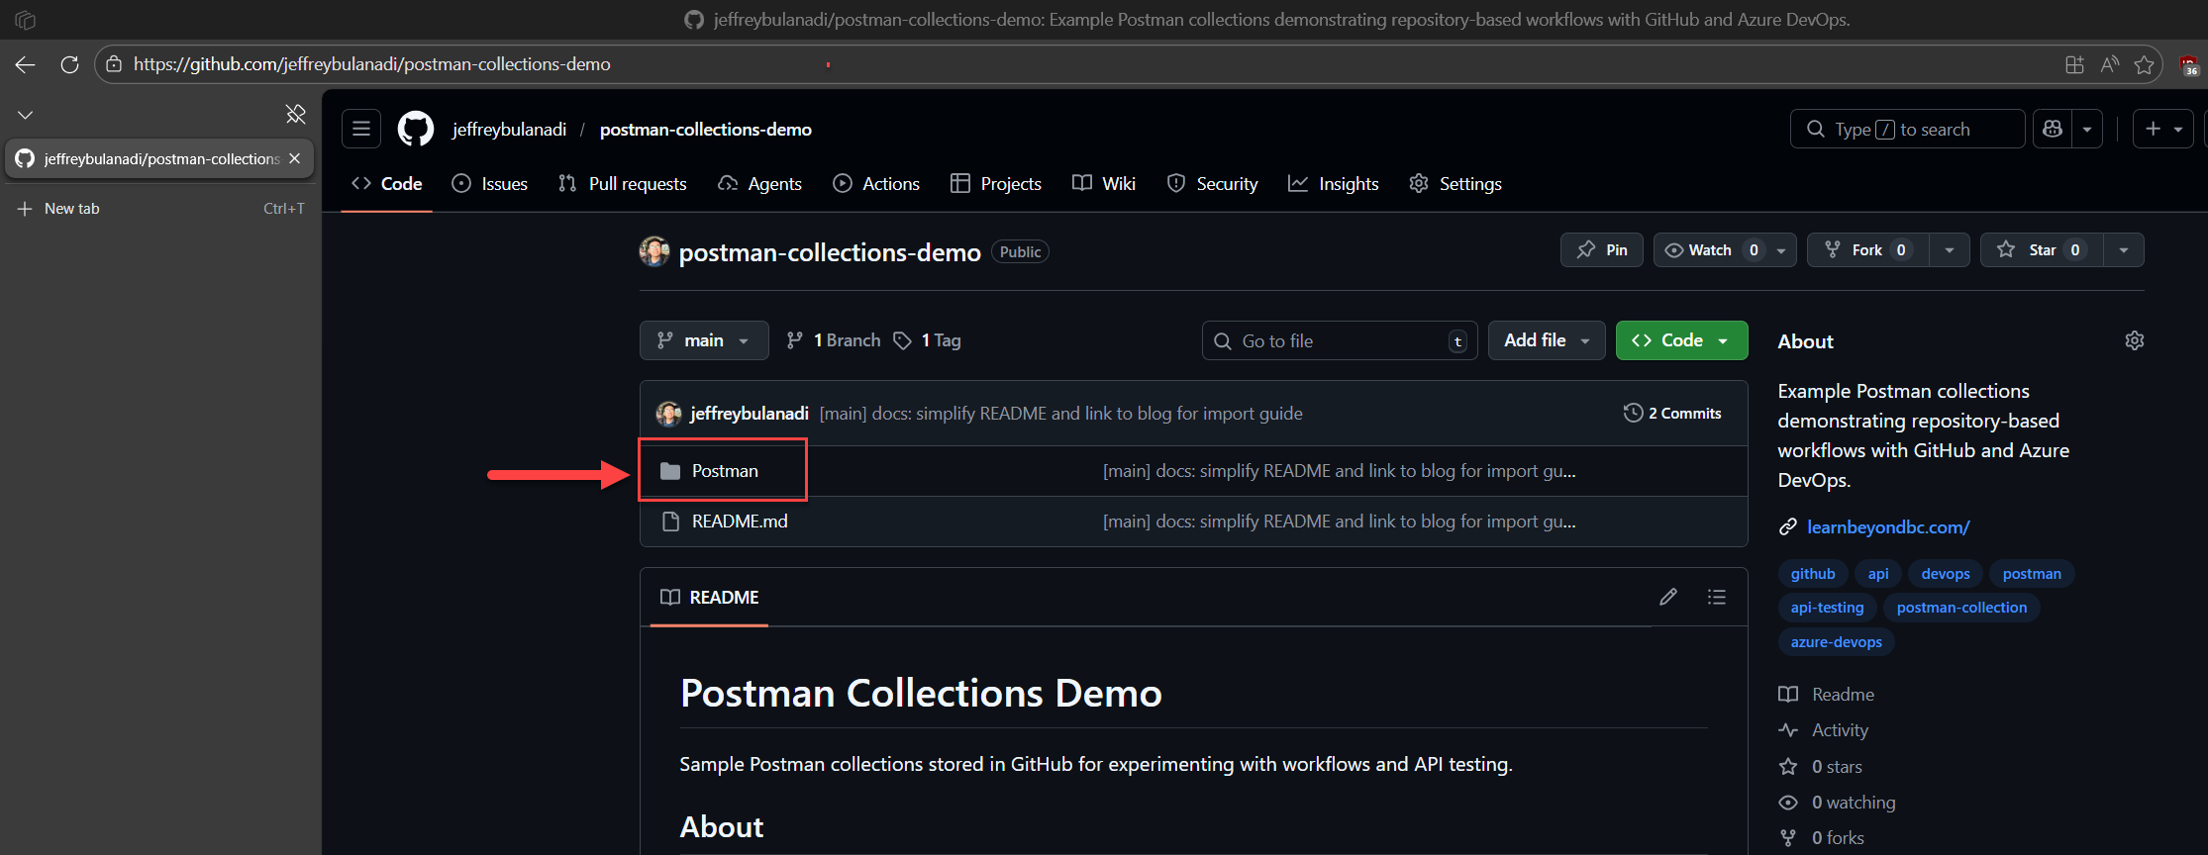Open the split screen icon in address bar

(x=2074, y=64)
